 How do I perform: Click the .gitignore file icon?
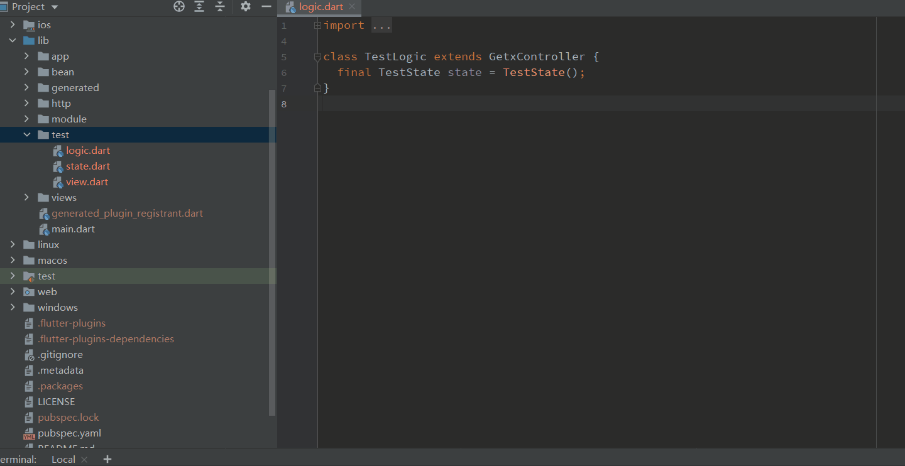tap(29, 355)
